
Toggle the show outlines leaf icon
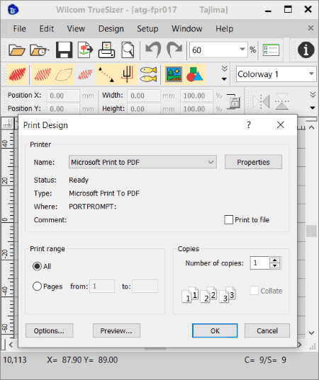point(64,74)
